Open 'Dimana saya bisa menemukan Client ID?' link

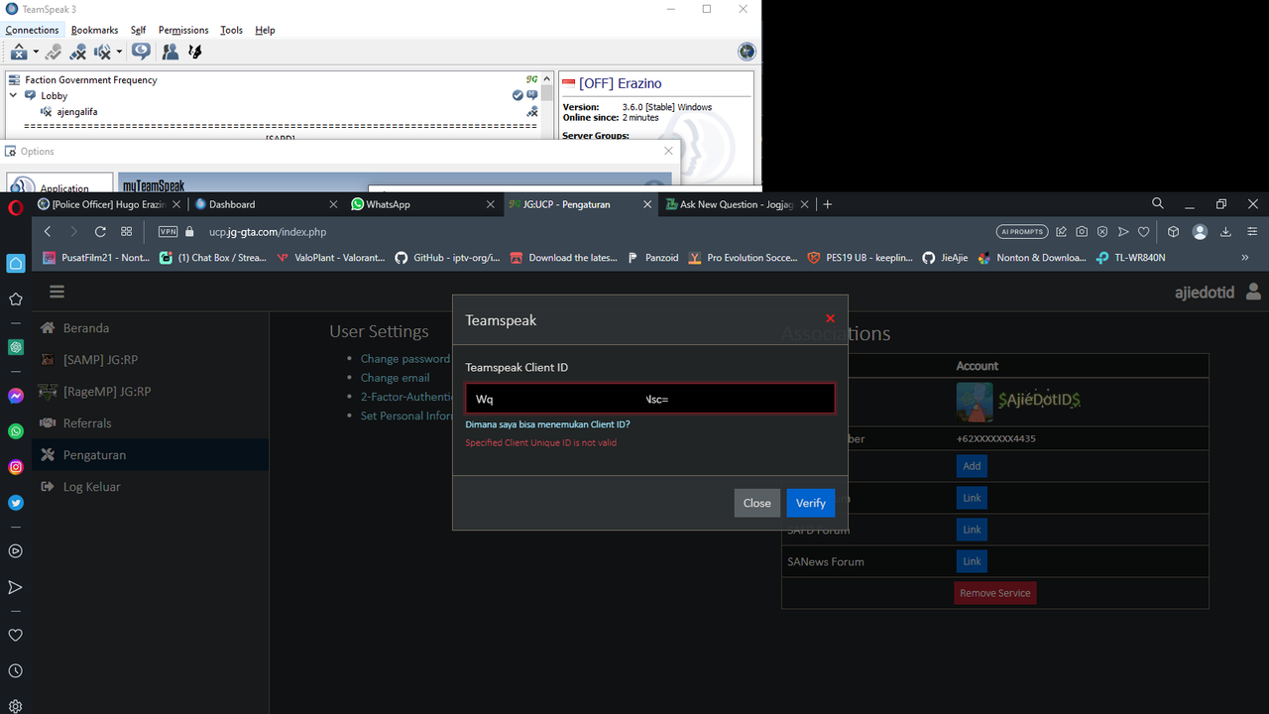[547, 424]
